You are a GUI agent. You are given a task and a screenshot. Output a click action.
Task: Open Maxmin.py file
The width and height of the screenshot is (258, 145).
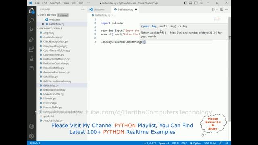point(49,99)
